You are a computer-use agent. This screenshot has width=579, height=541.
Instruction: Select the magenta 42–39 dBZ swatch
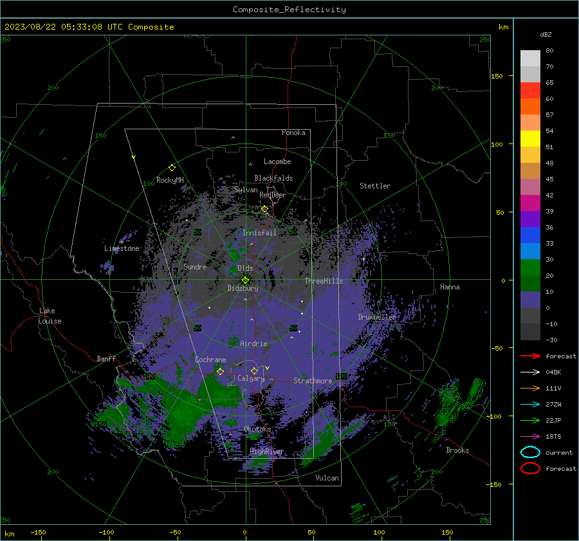[x=530, y=203]
